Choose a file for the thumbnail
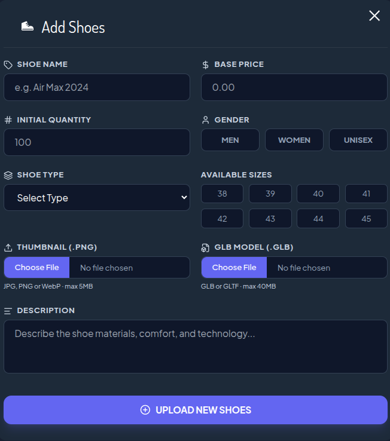 click(37, 268)
